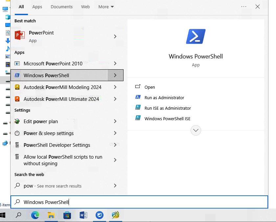Open the Windows Start button
Viewport: 276px width, 222px height.
[x=3, y=215]
